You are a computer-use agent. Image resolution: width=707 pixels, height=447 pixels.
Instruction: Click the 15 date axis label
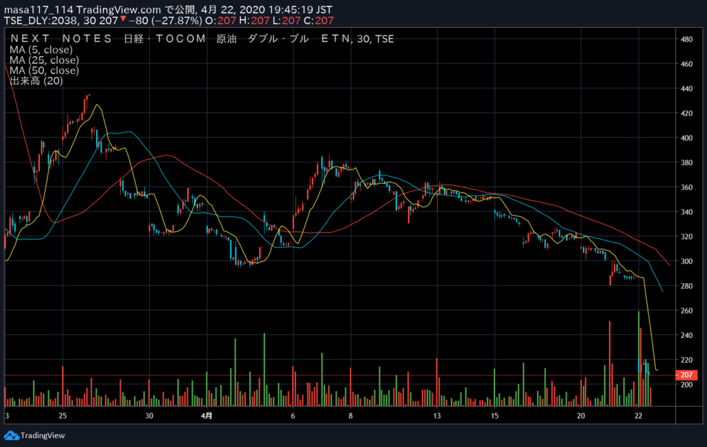click(x=494, y=416)
